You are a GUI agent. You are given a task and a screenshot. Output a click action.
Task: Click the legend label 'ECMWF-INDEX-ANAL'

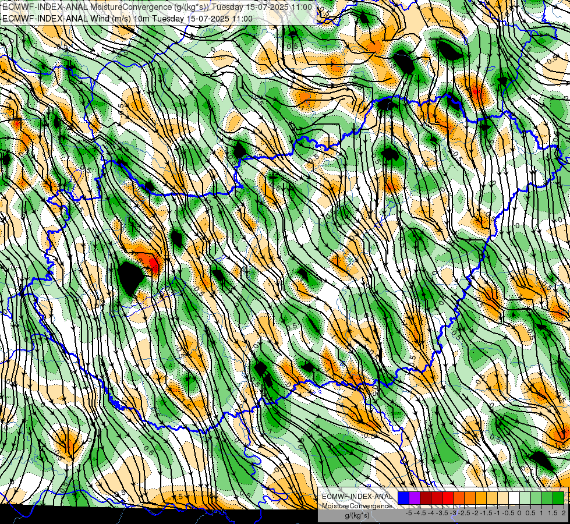coord(357,497)
